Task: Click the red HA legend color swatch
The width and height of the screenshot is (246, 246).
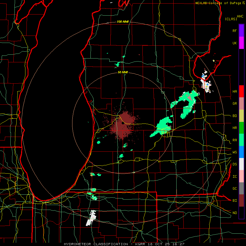Action: 241,91
